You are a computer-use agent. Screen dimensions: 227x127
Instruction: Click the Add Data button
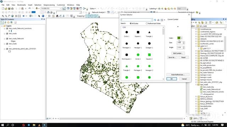pyautogui.click(x=37, y=8)
